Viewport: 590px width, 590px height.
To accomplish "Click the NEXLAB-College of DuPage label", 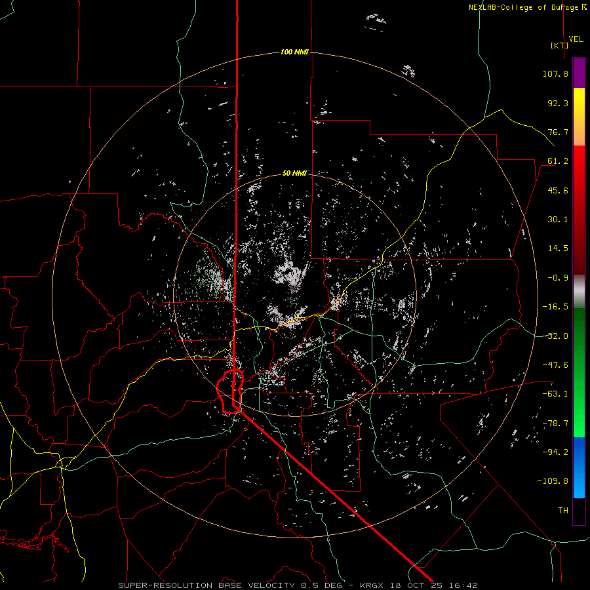I will (524, 7).
